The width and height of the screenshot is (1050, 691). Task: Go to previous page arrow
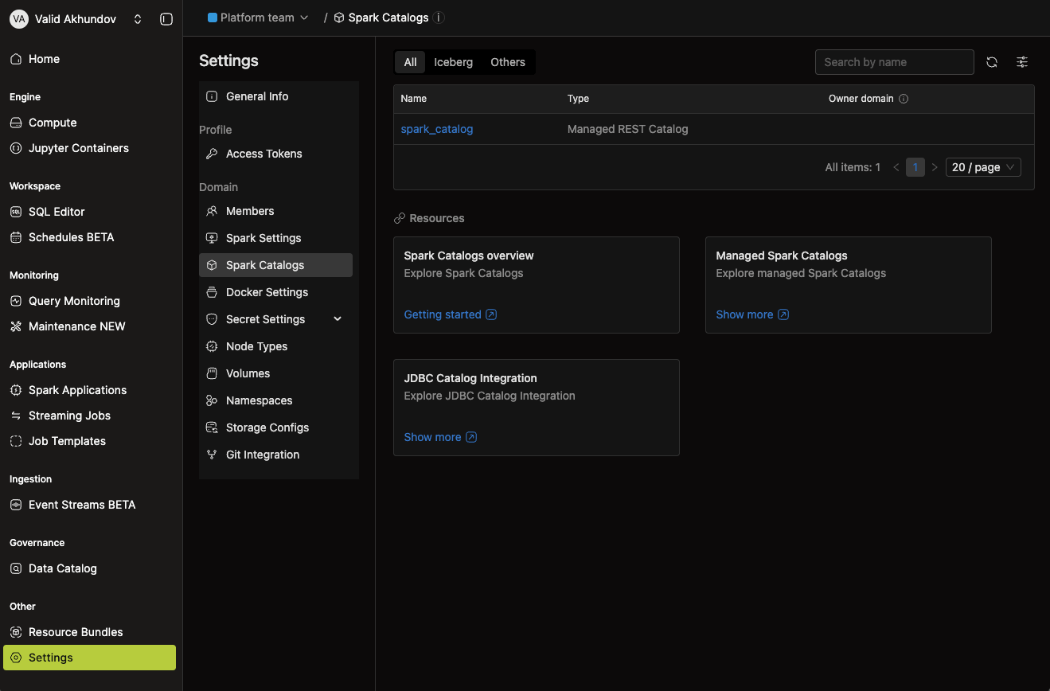(x=896, y=167)
